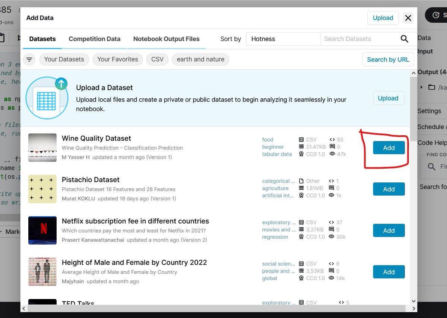447x318 pixels.
Task: Click author Murat KOKLU
Action: (x=78, y=198)
